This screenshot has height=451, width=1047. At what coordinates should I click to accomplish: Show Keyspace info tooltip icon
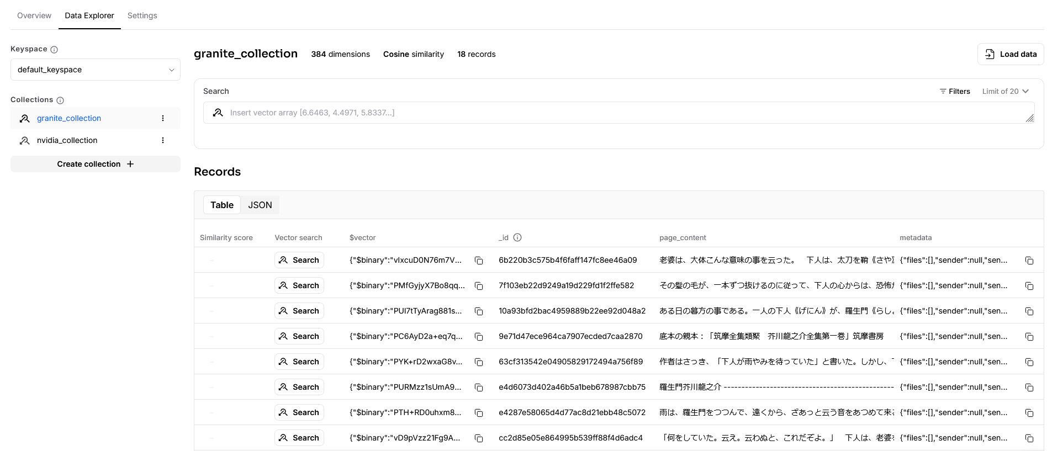coord(54,49)
